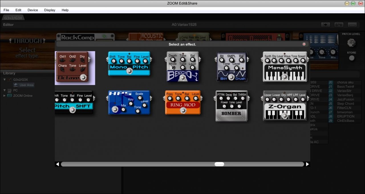This screenshot has height=194, width=365.
Task: Open the Display menu
Action: (x=50, y=10)
